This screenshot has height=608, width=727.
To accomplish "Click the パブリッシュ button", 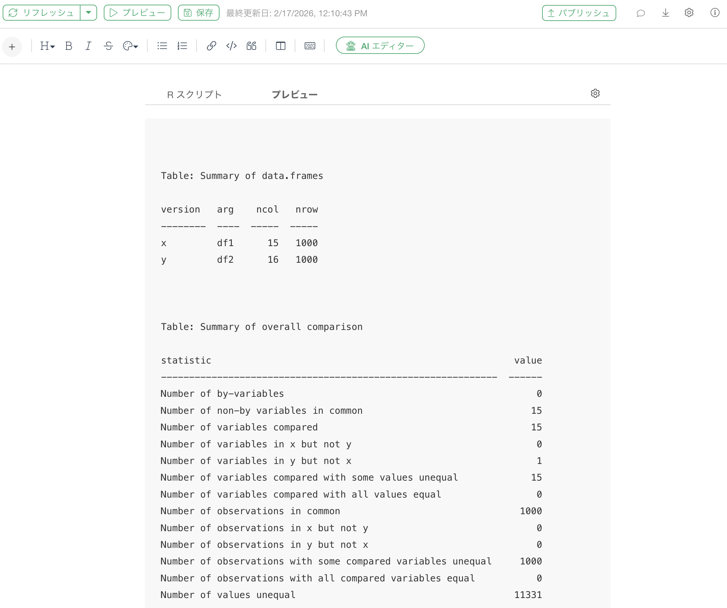I will [x=578, y=13].
